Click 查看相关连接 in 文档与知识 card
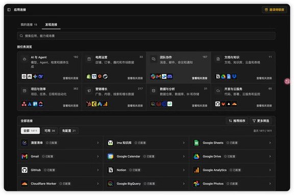The image size is (294, 195). (x=264, y=78)
